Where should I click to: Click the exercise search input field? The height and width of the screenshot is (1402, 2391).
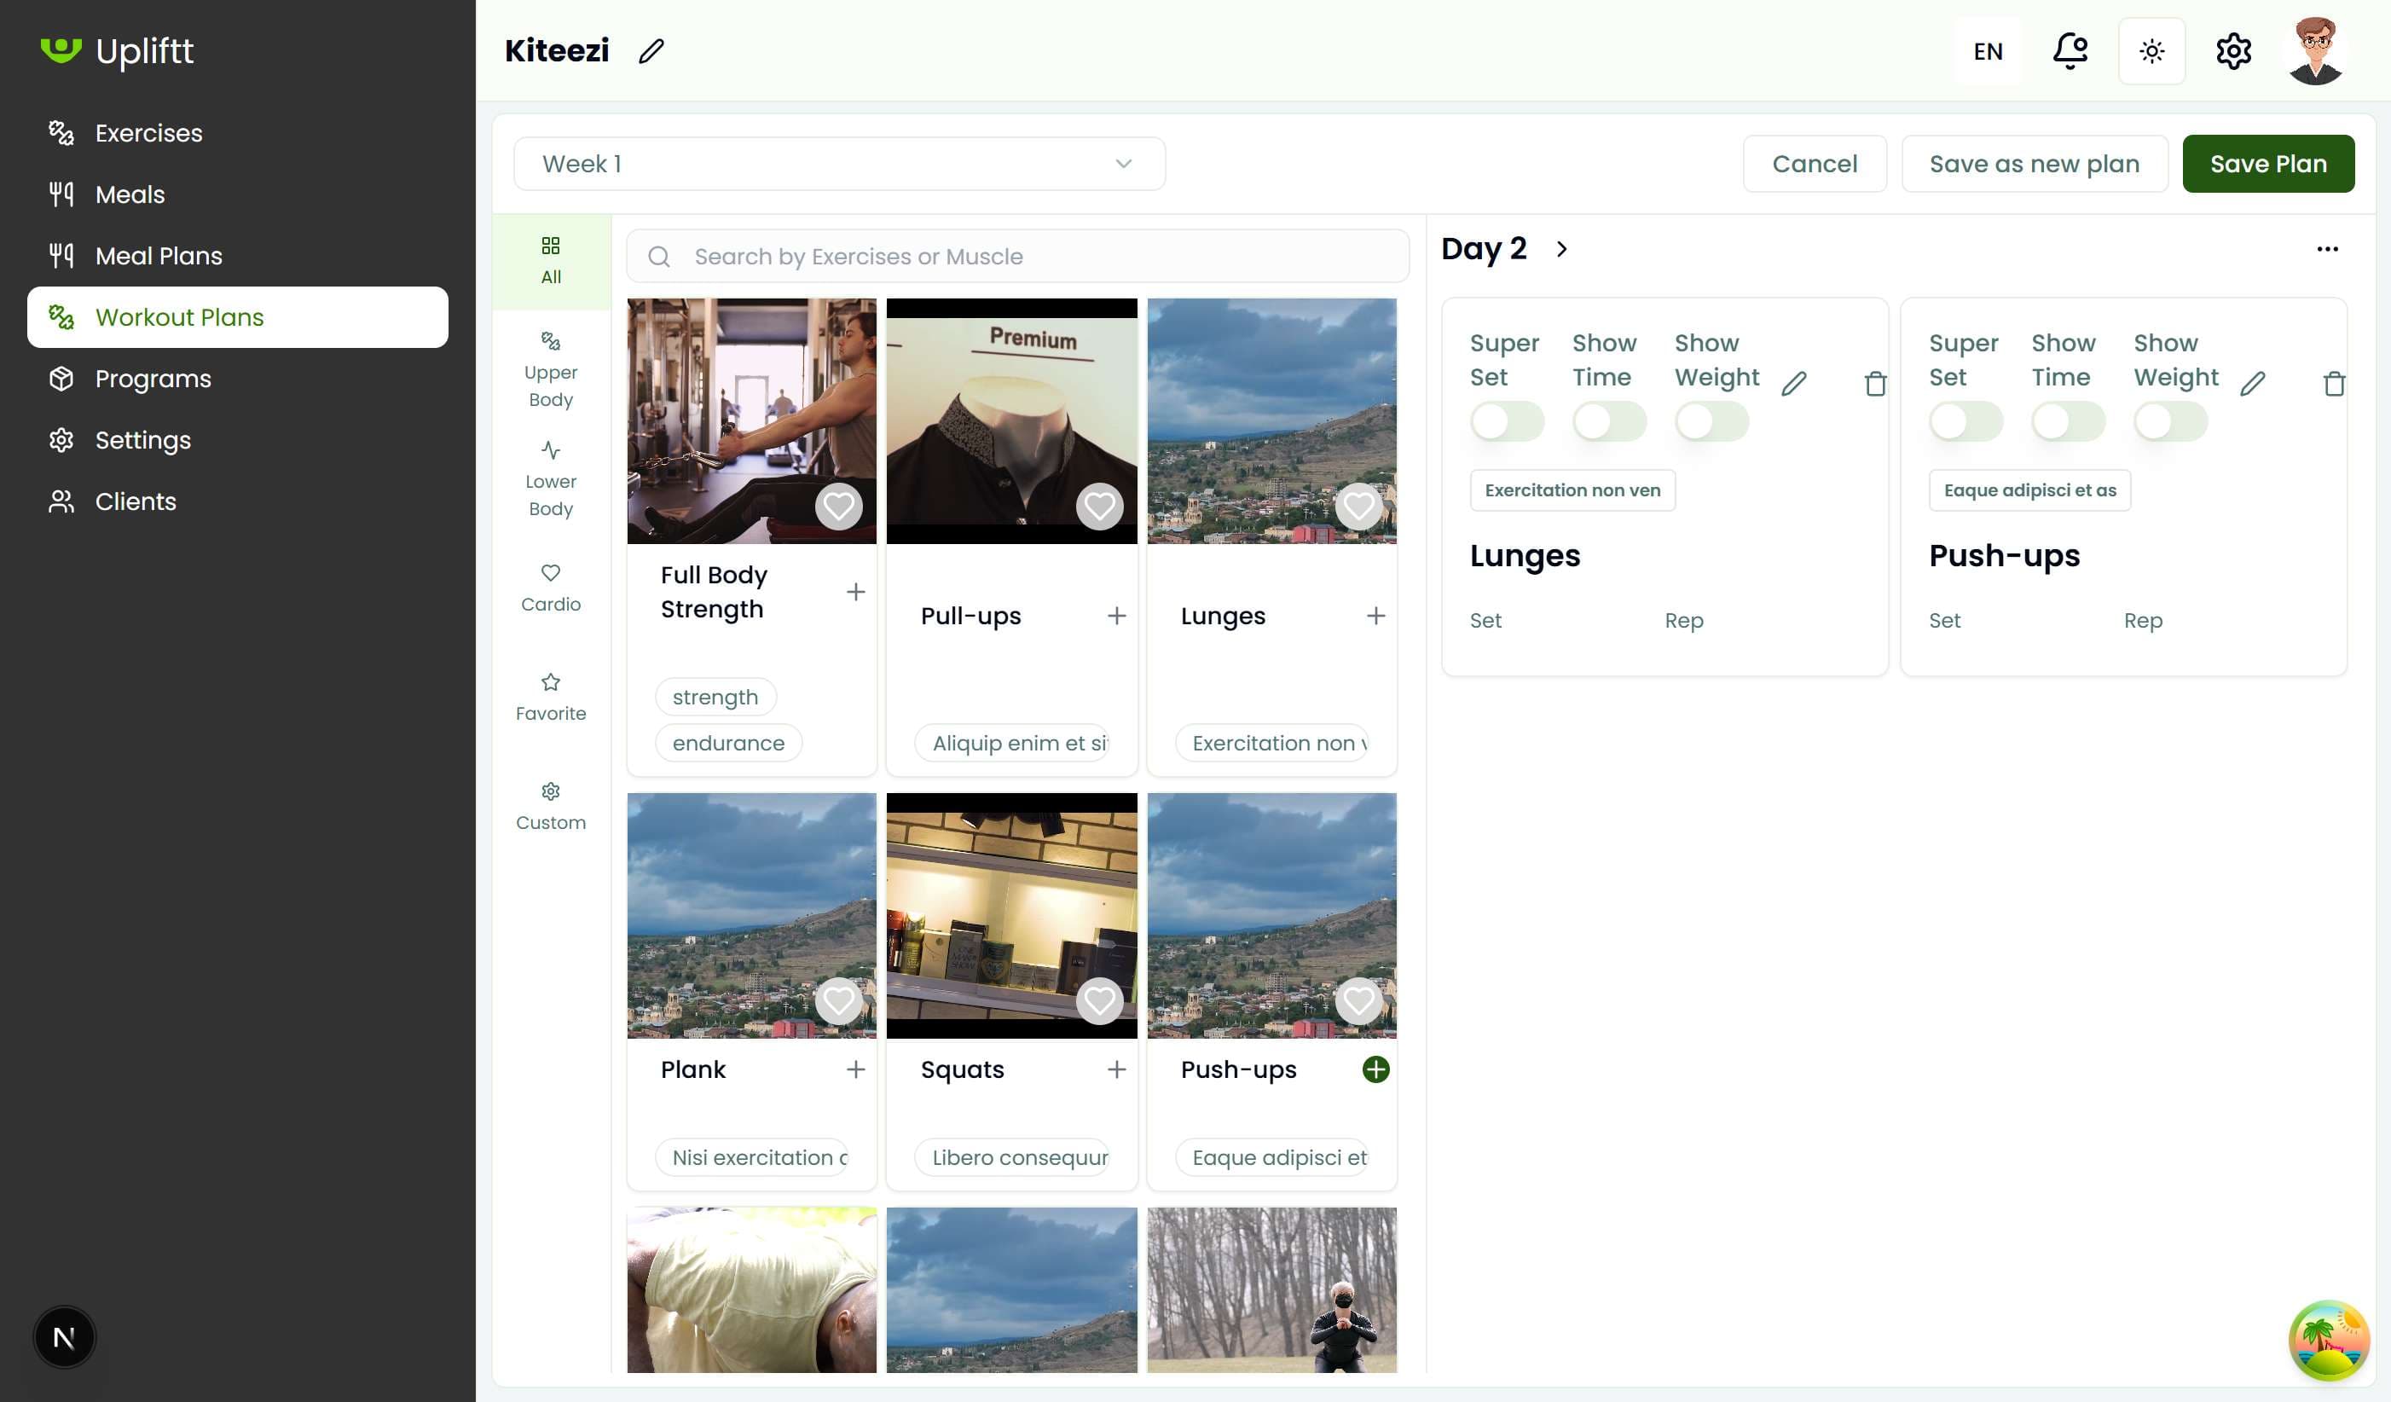coord(1017,257)
